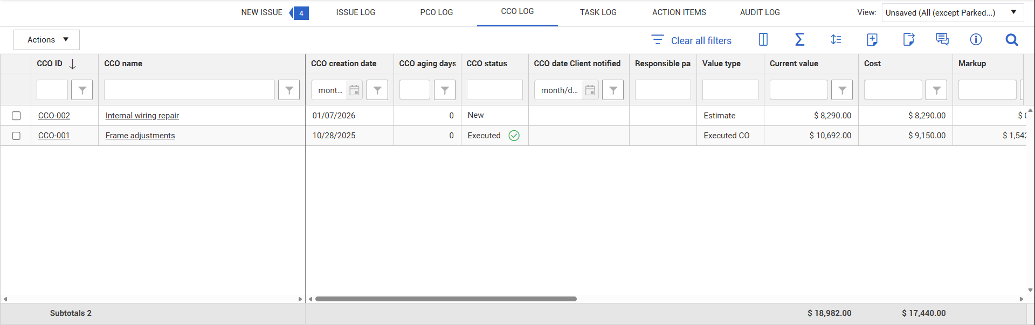1035x325 pixels.
Task: Switch to the AUDIT LOG tab
Action: coord(760,12)
